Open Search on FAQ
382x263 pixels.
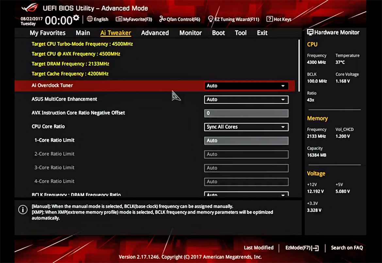[347, 248]
